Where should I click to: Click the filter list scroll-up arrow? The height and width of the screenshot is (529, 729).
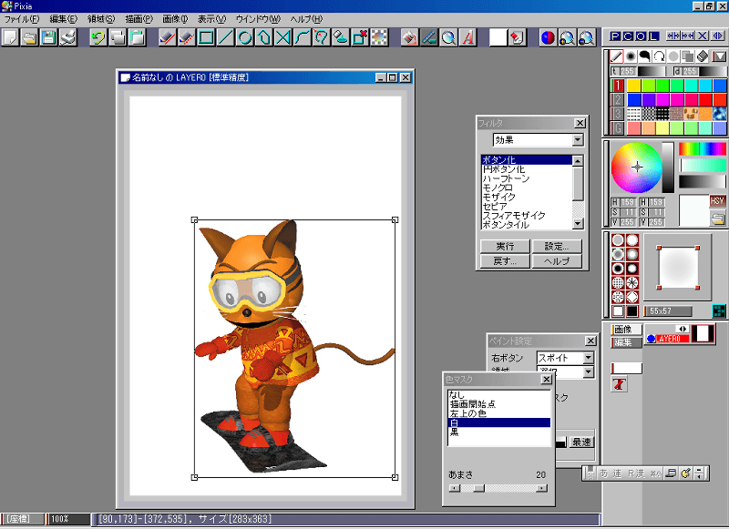coord(578,160)
